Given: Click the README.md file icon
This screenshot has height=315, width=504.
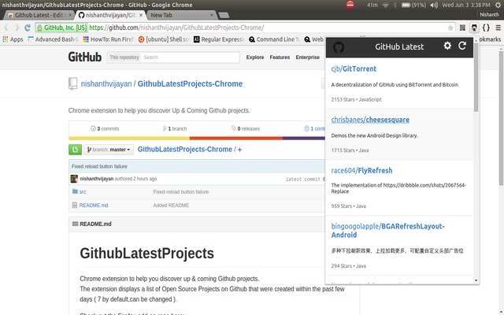Looking at the screenshot, I should tap(75, 205).
